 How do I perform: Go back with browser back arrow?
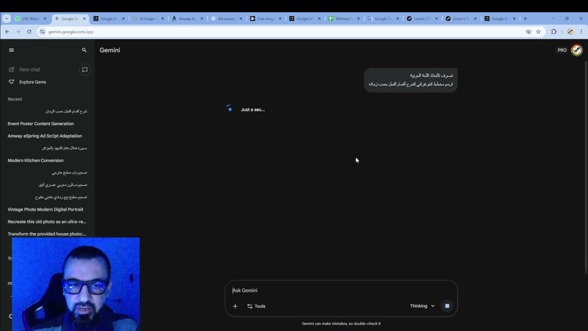(x=7, y=32)
